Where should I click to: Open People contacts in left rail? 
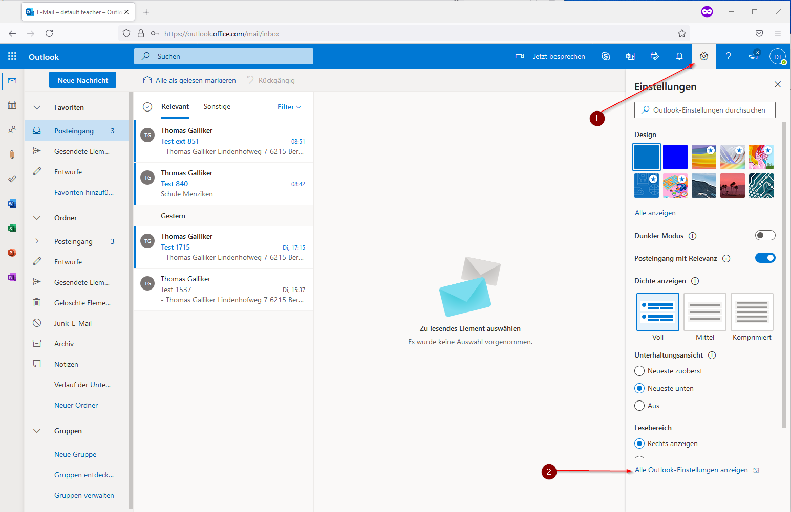tap(12, 130)
